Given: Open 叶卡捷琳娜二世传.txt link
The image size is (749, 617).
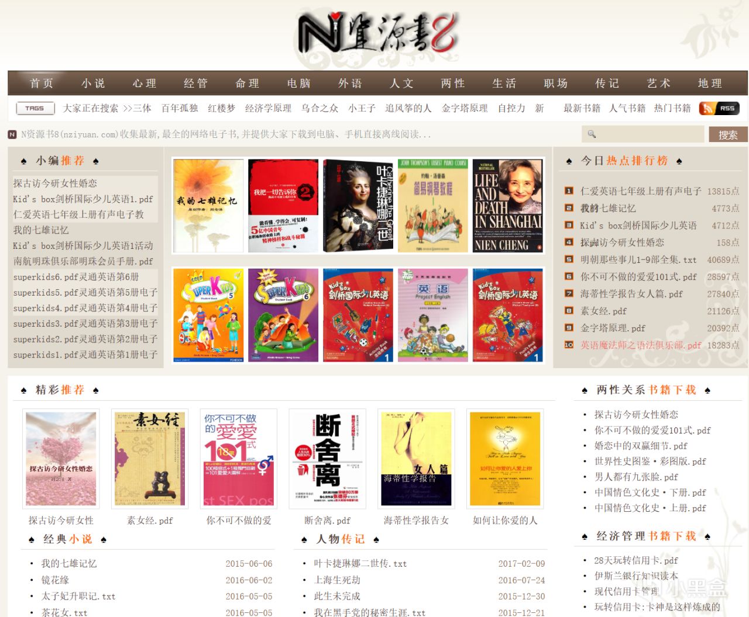Looking at the screenshot, I should point(360,564).
